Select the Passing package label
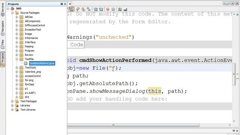240x135 pixels. tap(29, 46)
